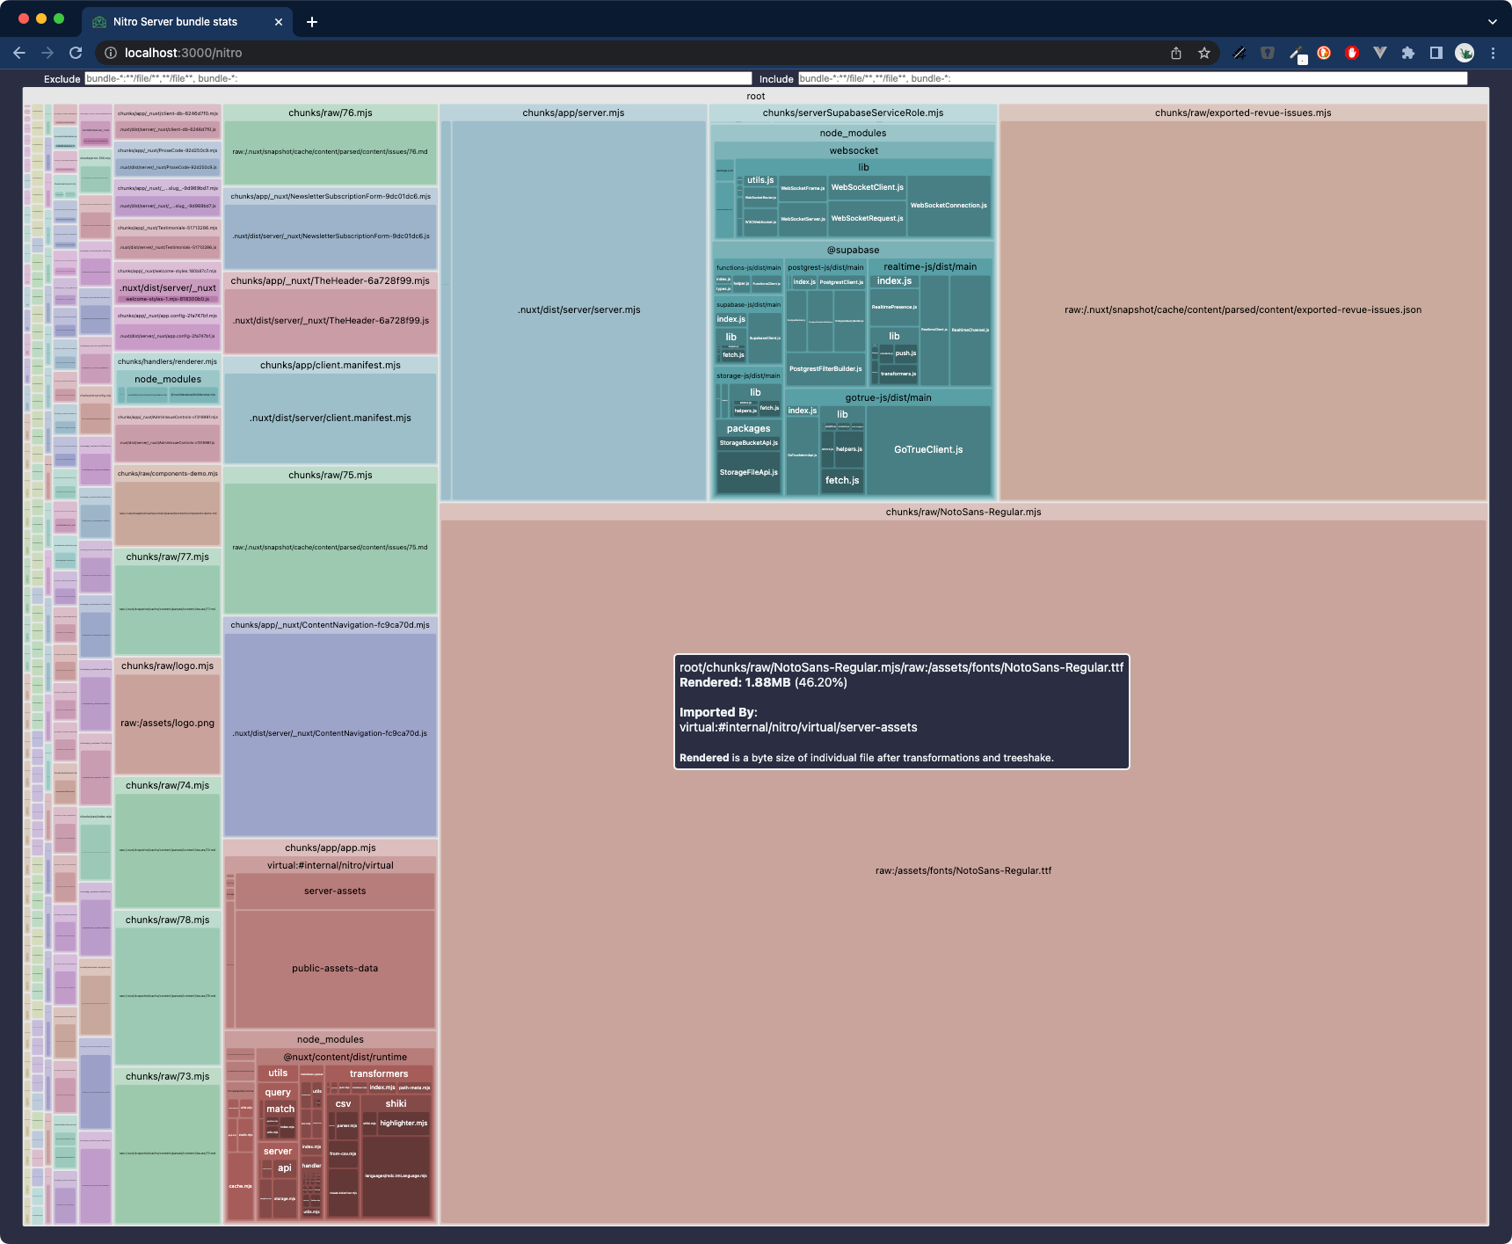The height and width of the screenshot is (1244, 1512).
Task: Select the WebSocketConnection.js cell
Action: [x=949, y=206]
